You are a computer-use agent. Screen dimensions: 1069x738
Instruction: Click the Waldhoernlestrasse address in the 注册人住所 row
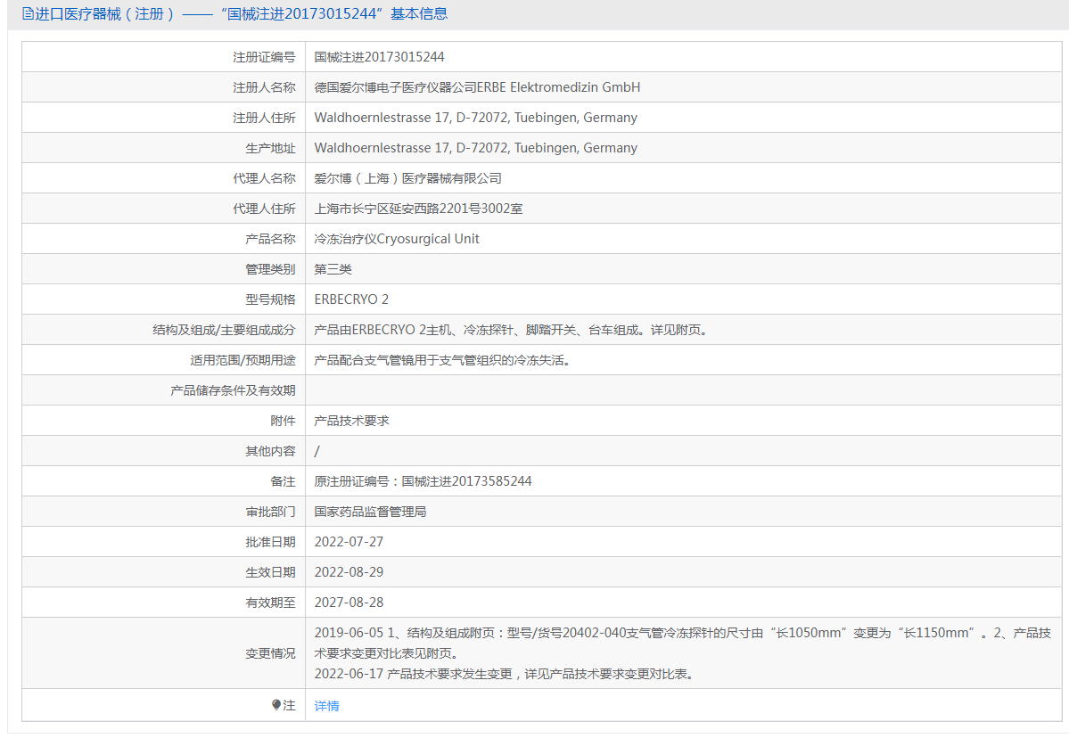coord(476,118)
